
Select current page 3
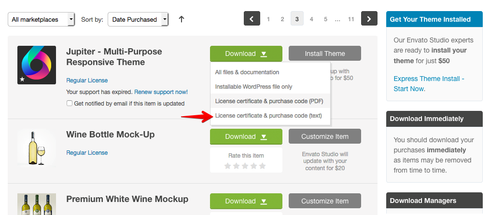297,19
